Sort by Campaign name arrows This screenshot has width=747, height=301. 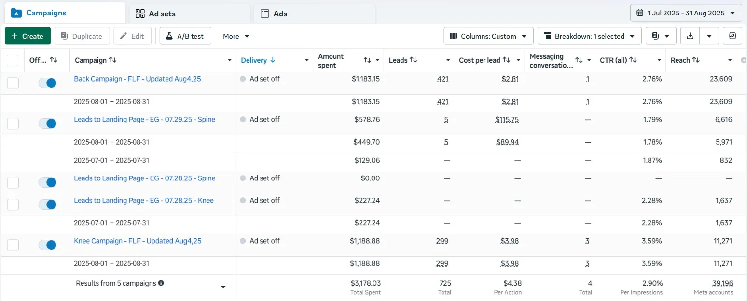click(112, 60)
